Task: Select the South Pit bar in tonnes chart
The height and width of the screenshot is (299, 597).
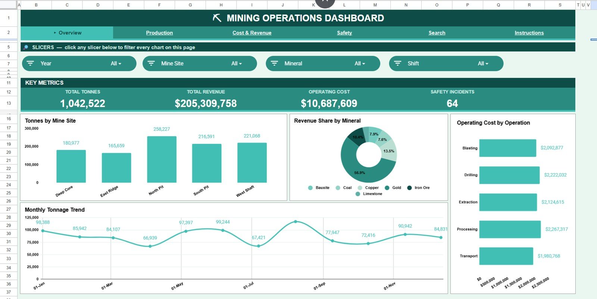Action: pos(207,163)
